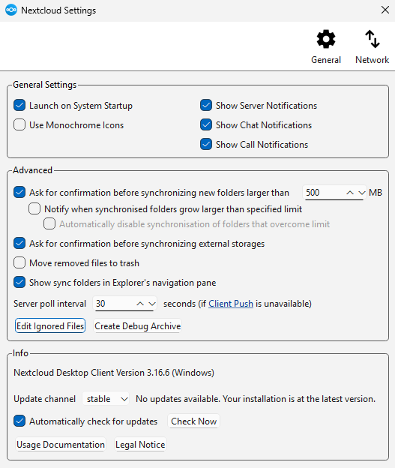Click Check Now for updates
Viewport: 395px width, 468px height.
[193, 421]
